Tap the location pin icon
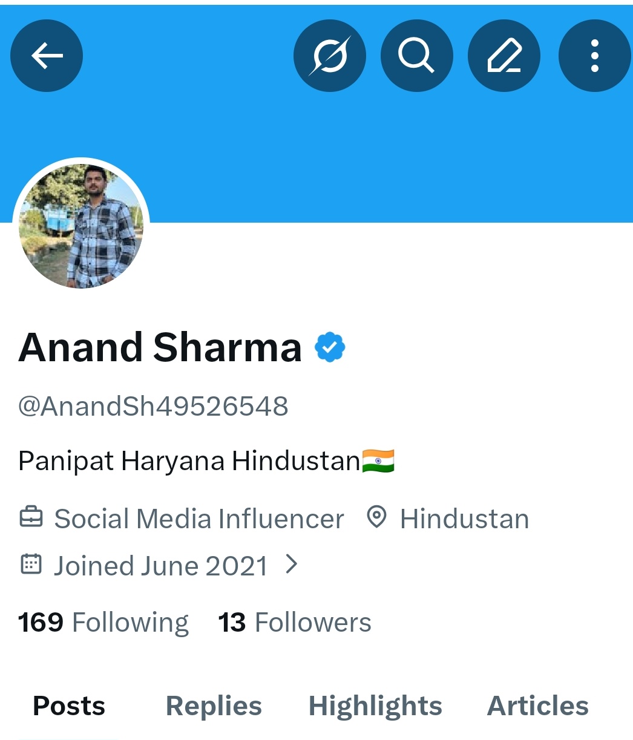This screenshot has width=633, height=740. pos(377,518)
